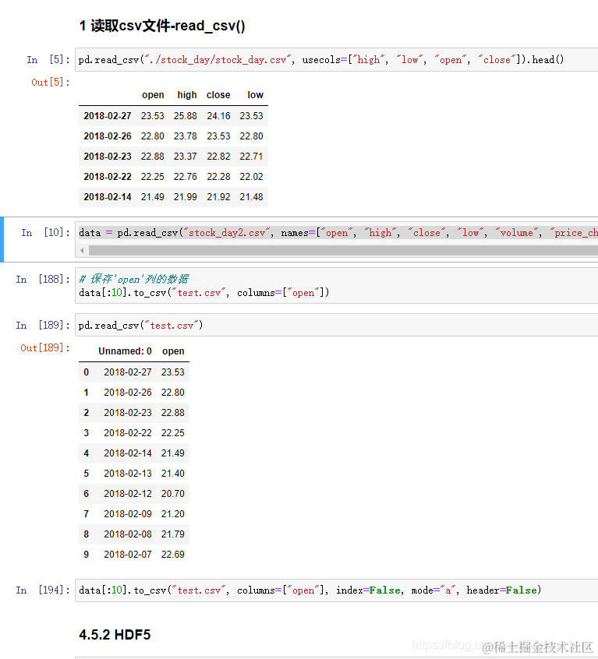Click the value 21.40 in Out[189]
Image resolution: width=598 pixels, height=659 pixels.
click(173, 474)
